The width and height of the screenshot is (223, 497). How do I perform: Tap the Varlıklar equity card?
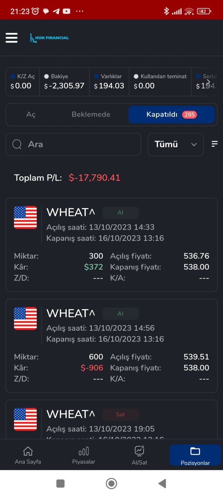(109, 82)
